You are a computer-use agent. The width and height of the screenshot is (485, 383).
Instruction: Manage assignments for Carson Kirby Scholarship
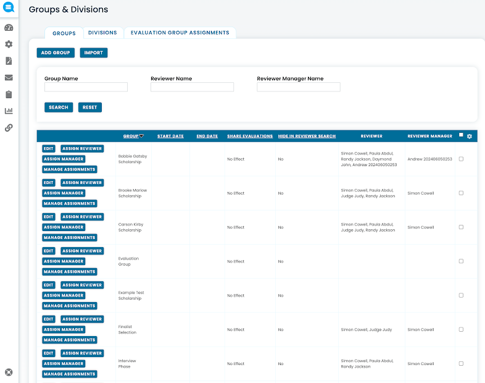pos(70,237)
